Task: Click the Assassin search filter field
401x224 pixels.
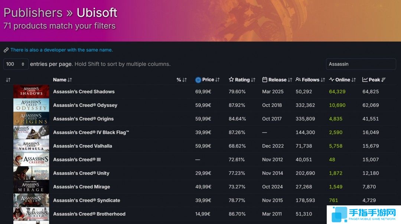Action: (361, 64)
